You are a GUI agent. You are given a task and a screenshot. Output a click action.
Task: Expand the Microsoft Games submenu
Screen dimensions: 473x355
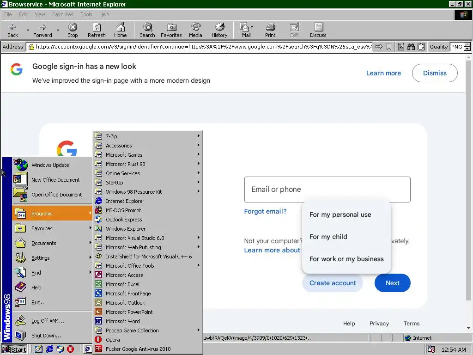(x=148, y=155)
